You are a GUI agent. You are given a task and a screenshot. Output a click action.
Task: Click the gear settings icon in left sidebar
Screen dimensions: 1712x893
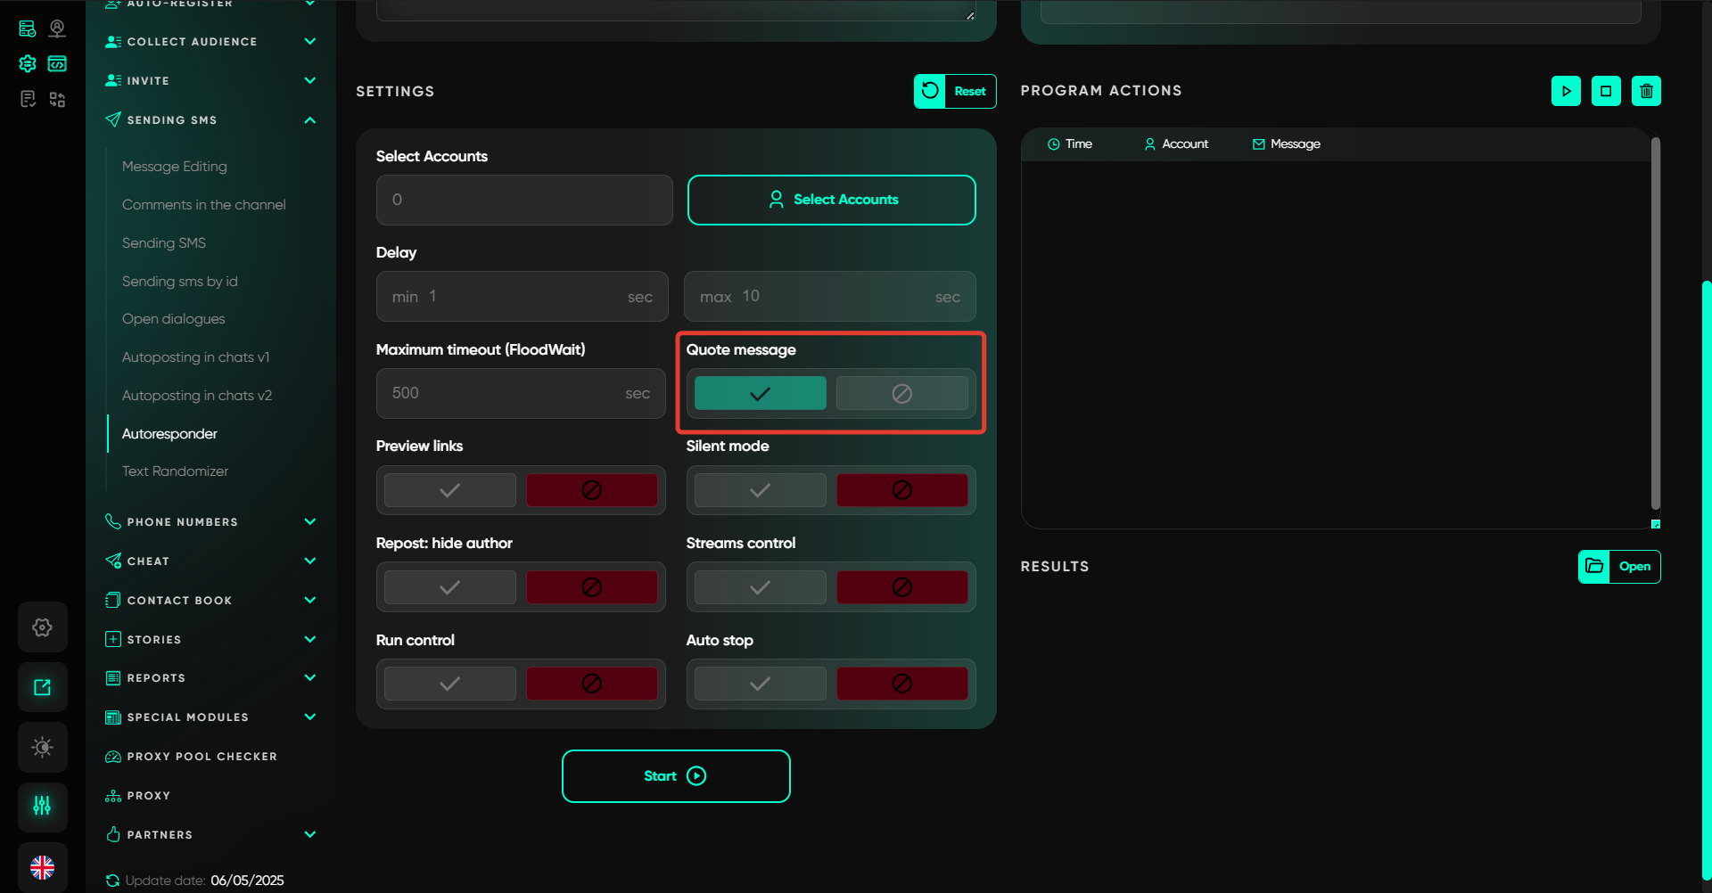pos(42,627)
